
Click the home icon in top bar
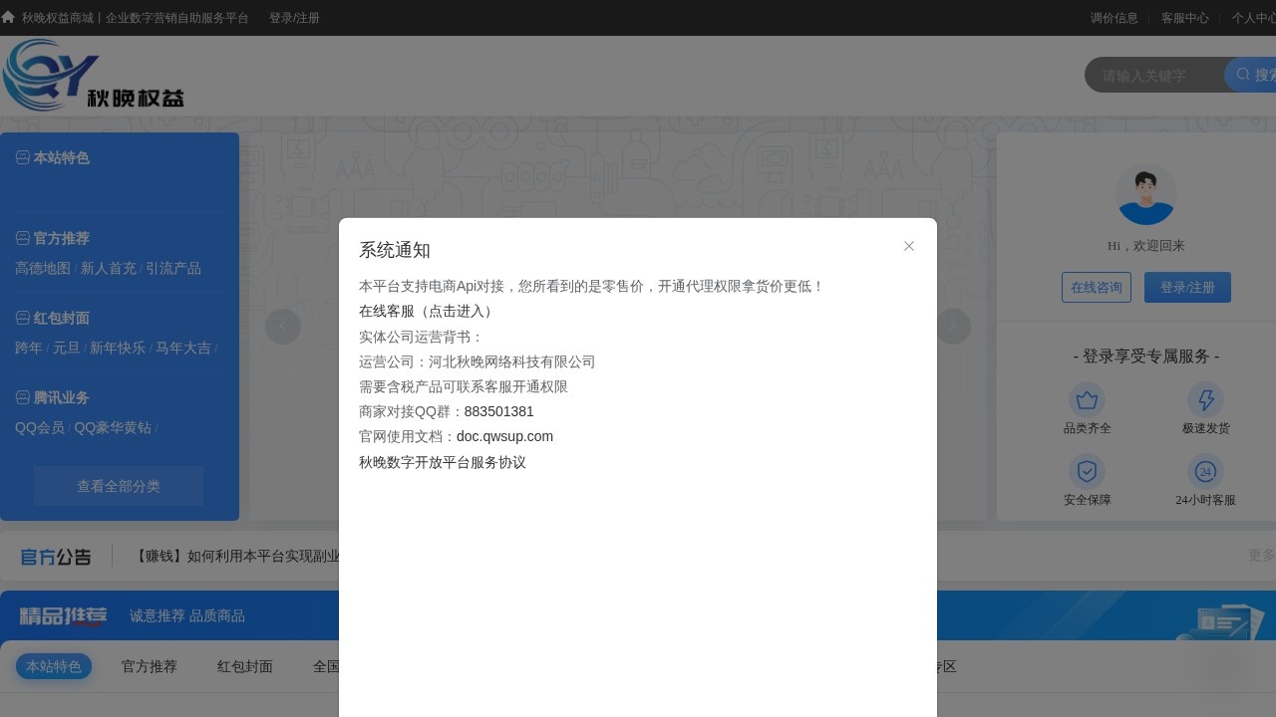click(8, 17)
